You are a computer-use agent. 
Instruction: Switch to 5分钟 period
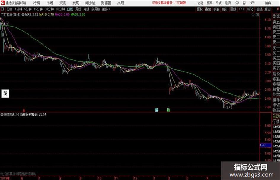[x=28, y=9]
